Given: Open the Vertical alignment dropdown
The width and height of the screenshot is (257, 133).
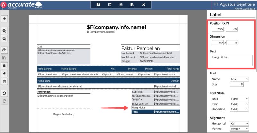Looking at the screenshot, I should (x=239, y=129).
